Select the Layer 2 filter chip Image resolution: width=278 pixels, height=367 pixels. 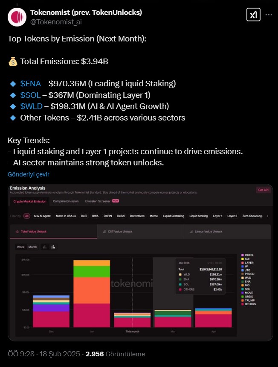(232, 216)
